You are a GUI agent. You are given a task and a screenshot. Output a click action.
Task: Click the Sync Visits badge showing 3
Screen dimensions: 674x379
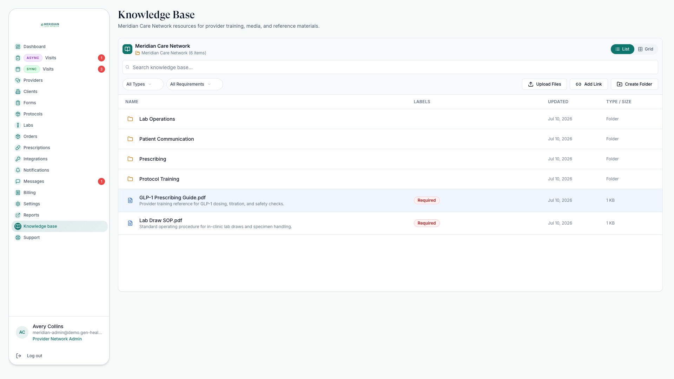click(x=101, y=69)
